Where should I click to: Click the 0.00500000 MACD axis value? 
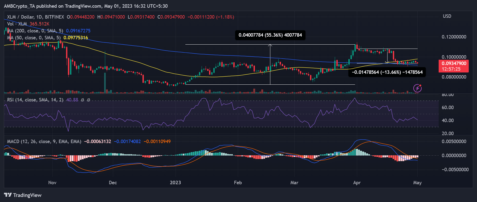(x=454, y=141)
